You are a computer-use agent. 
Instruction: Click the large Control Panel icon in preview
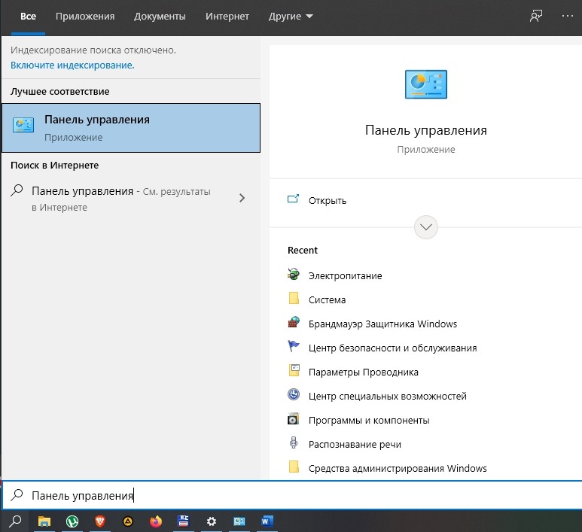(x=425, y=84)
